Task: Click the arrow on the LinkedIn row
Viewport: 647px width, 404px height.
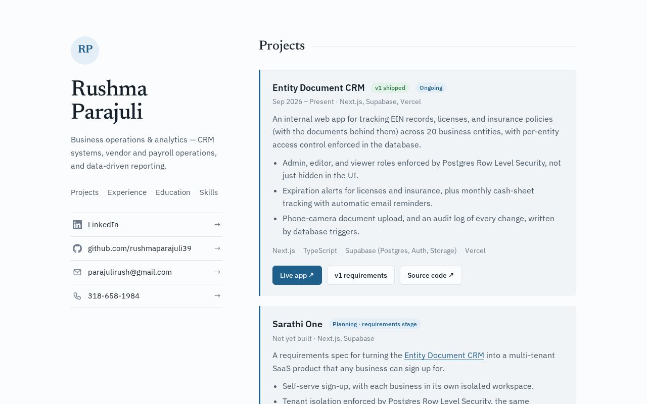Action: pos(217,225)
